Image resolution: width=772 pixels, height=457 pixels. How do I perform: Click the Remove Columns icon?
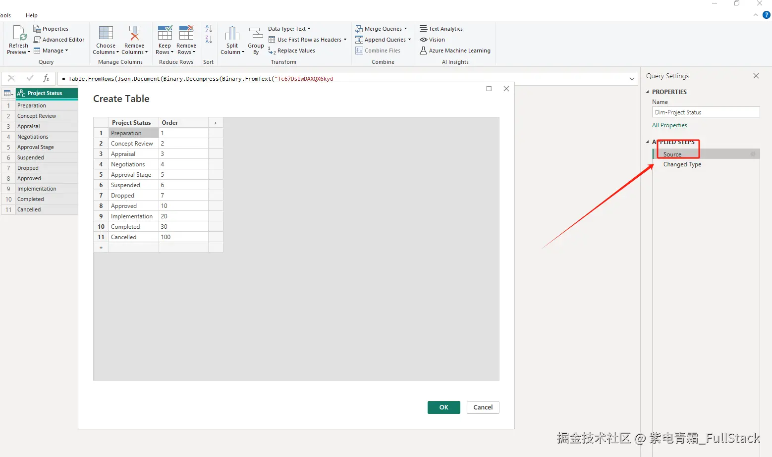[x=134, y=33]
